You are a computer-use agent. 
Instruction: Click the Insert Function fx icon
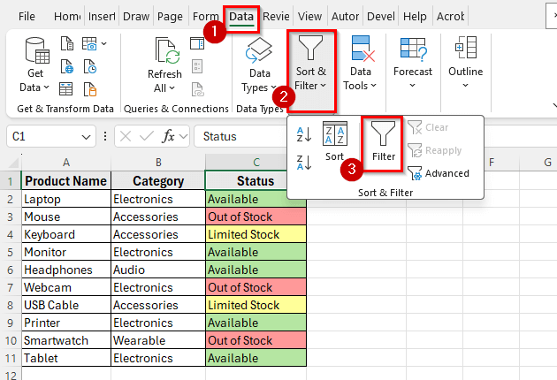pyautogui.click(x=168, y=136)
